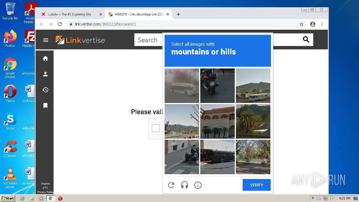Go back in Chrome
359x202 pixels.
[x=42, y=24]
